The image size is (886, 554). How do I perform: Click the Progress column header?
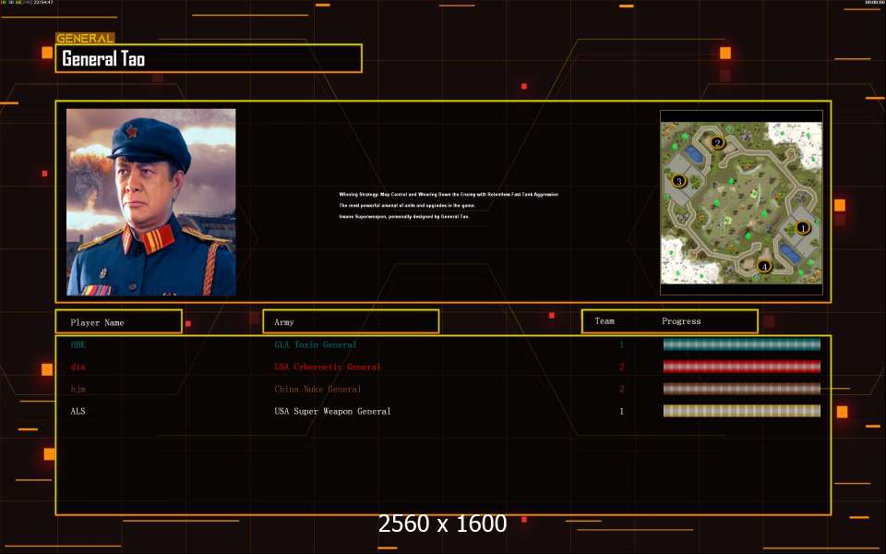[x=681, y=321]
